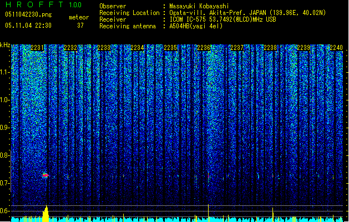Viewport: 349px width, 222px height.
Task: Click the Observer label
Action: (113, 6)
